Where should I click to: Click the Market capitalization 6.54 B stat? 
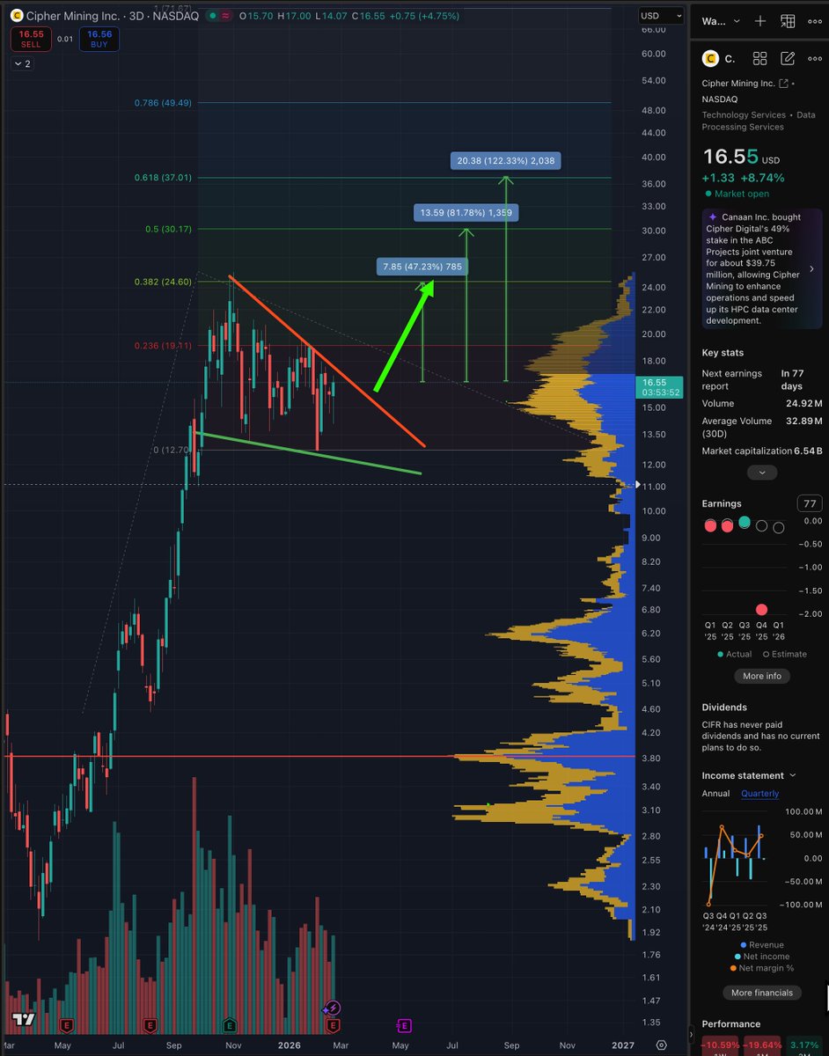pyautogui.click(x=762, y=451)
